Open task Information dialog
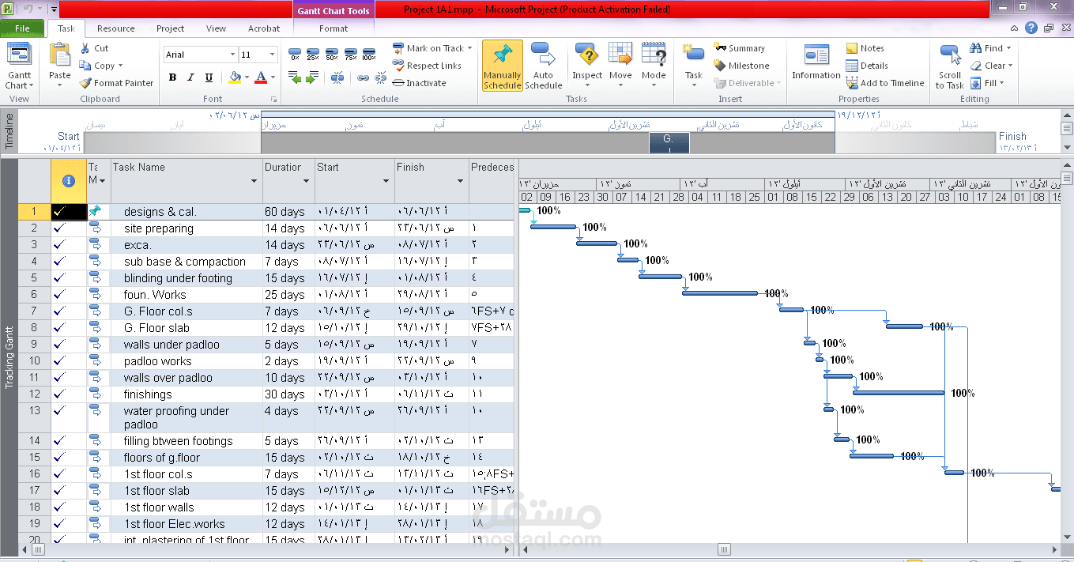 point(816,62)
